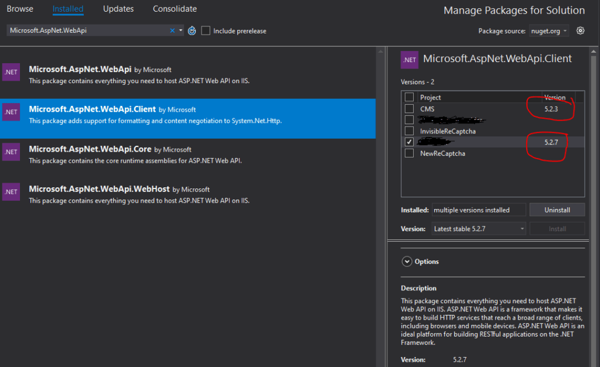The height and width of the screenshot is (367, 600).
Task: Expand the Options section chevron
Action: [x=407, y=262]
